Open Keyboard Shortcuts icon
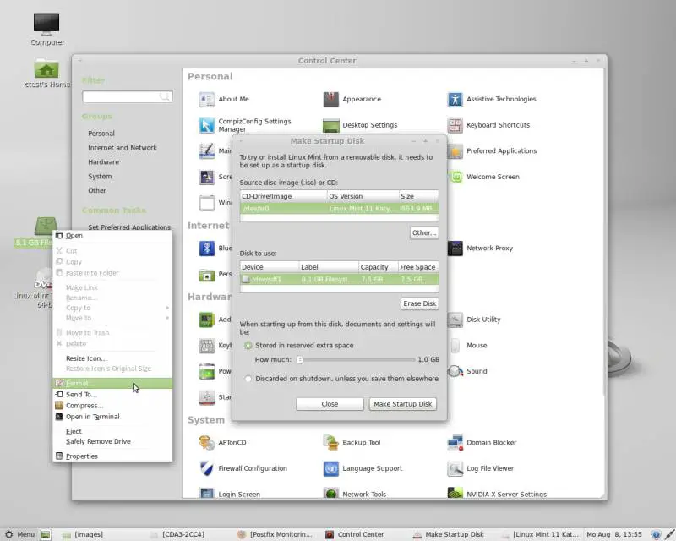The image size is (676, 541). pyautogui.click(x=455, y=125)
